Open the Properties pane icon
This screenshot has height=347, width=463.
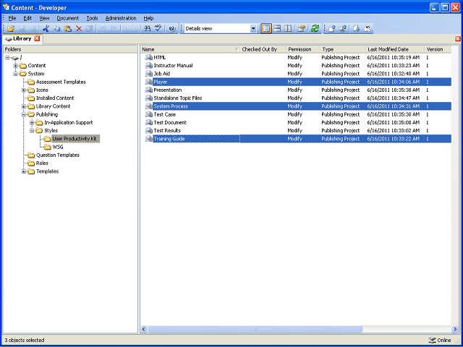point(301,29)
